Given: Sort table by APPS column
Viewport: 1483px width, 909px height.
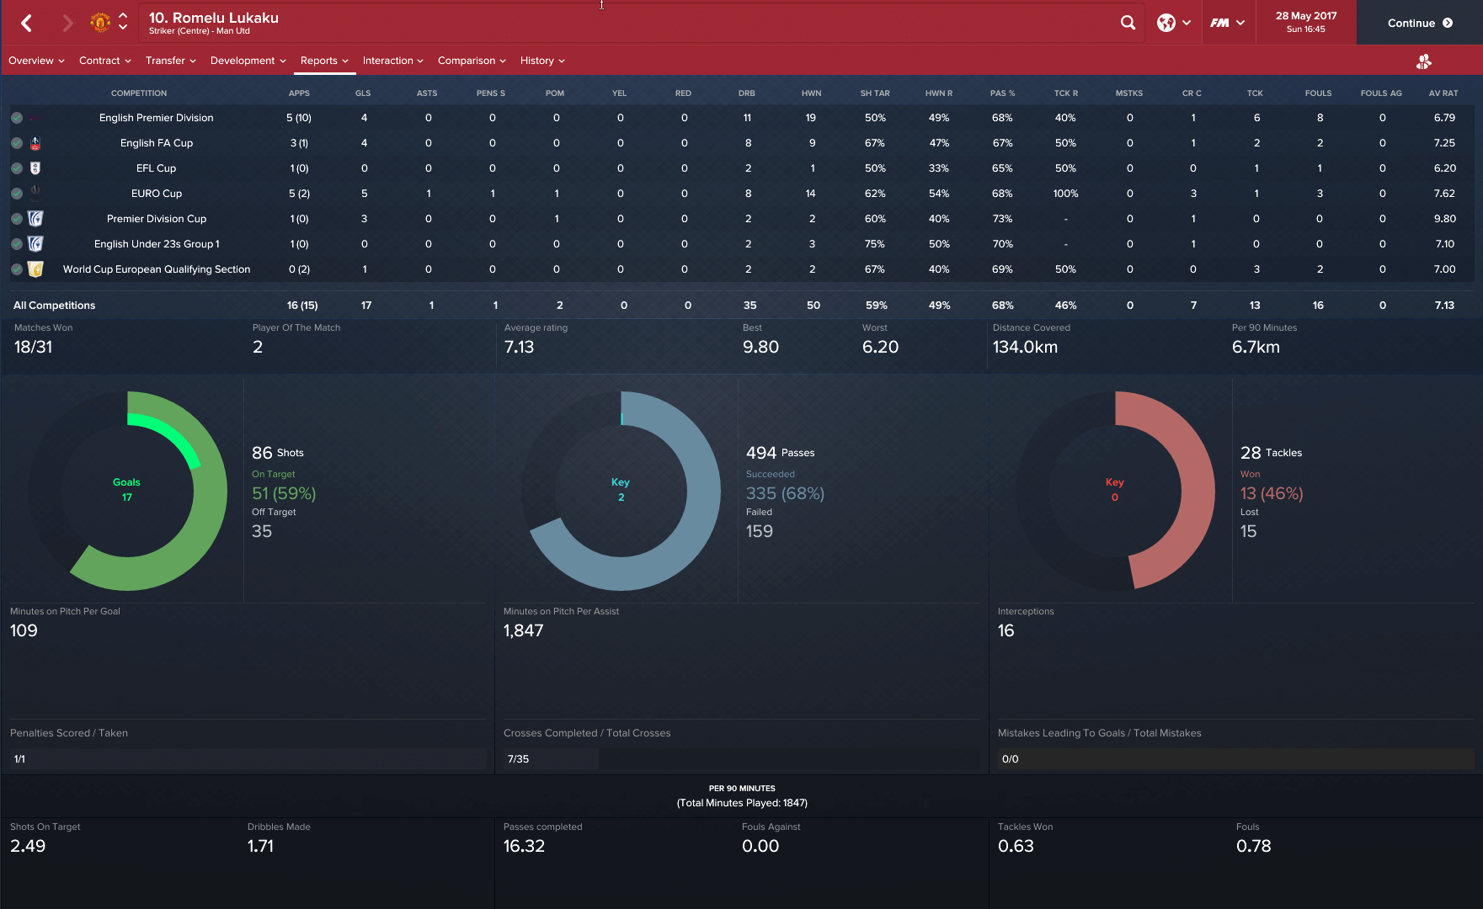Looking at the screenshot, I should tap(299, 93).
